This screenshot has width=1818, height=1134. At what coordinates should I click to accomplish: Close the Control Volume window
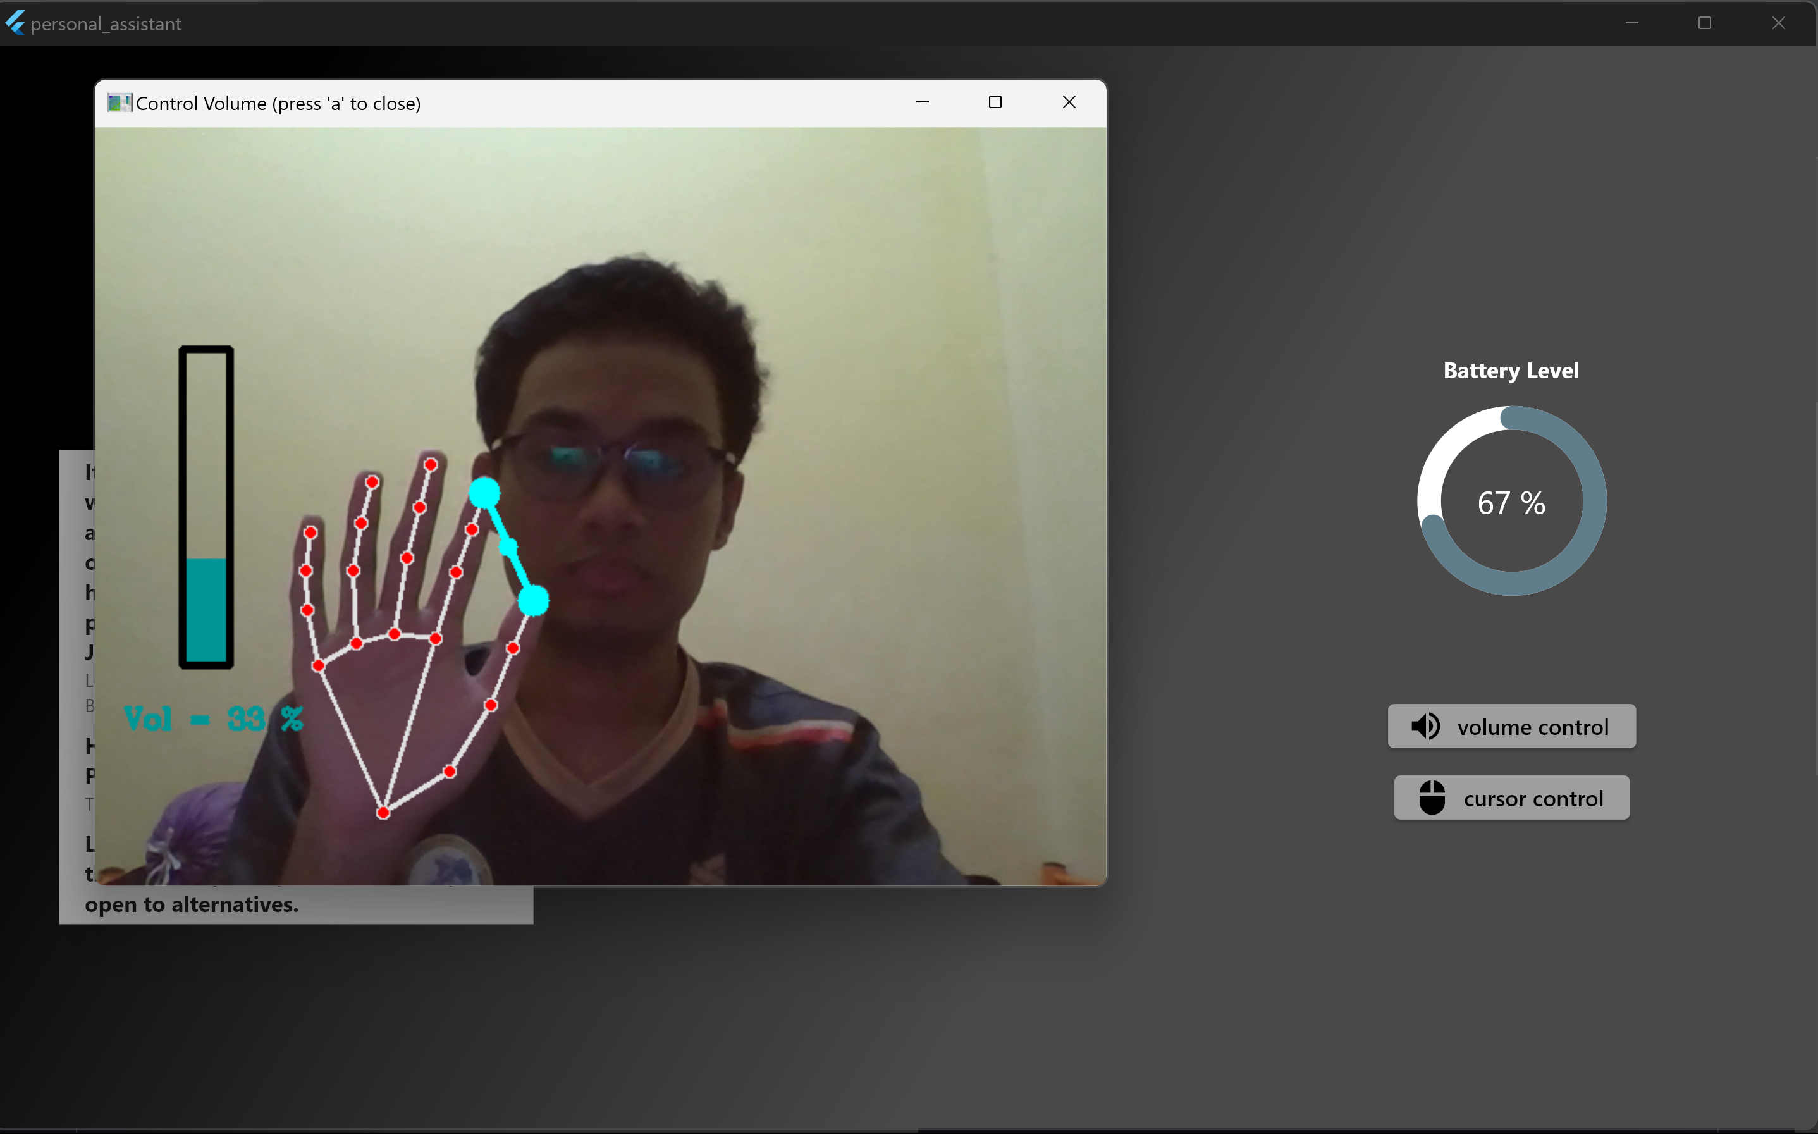[x=1069, y=102]
